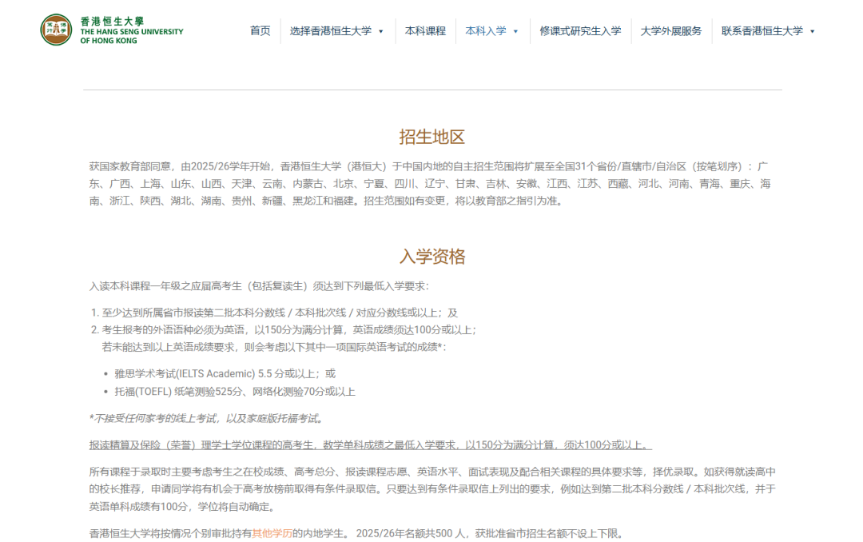Click the underlined 精算及保险 requirement sentence

tap(371, 445)
